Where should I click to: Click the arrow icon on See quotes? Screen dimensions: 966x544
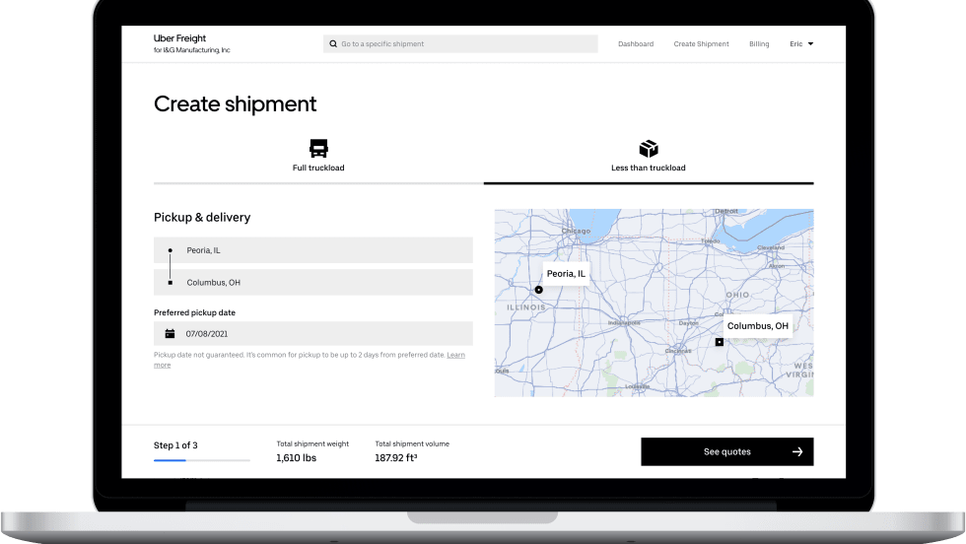click(797, 451)
